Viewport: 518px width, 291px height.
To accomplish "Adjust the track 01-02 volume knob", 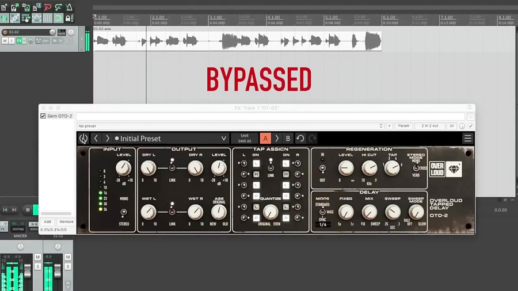I will click(x=52, y=32).
